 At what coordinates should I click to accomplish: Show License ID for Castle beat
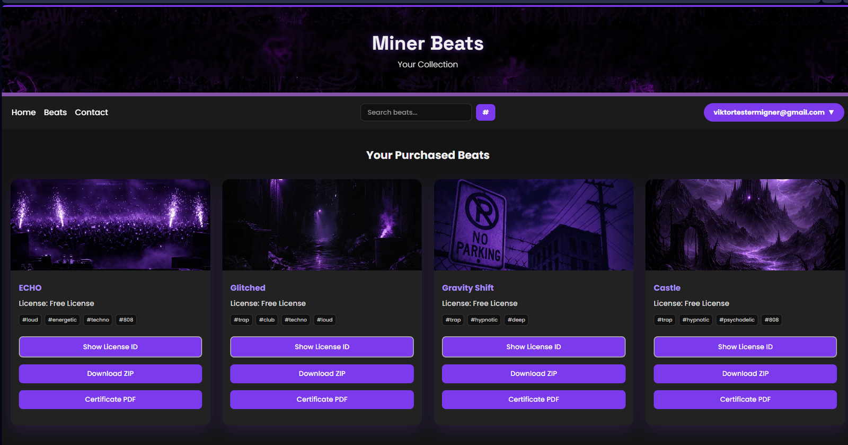tap(745, 347)
